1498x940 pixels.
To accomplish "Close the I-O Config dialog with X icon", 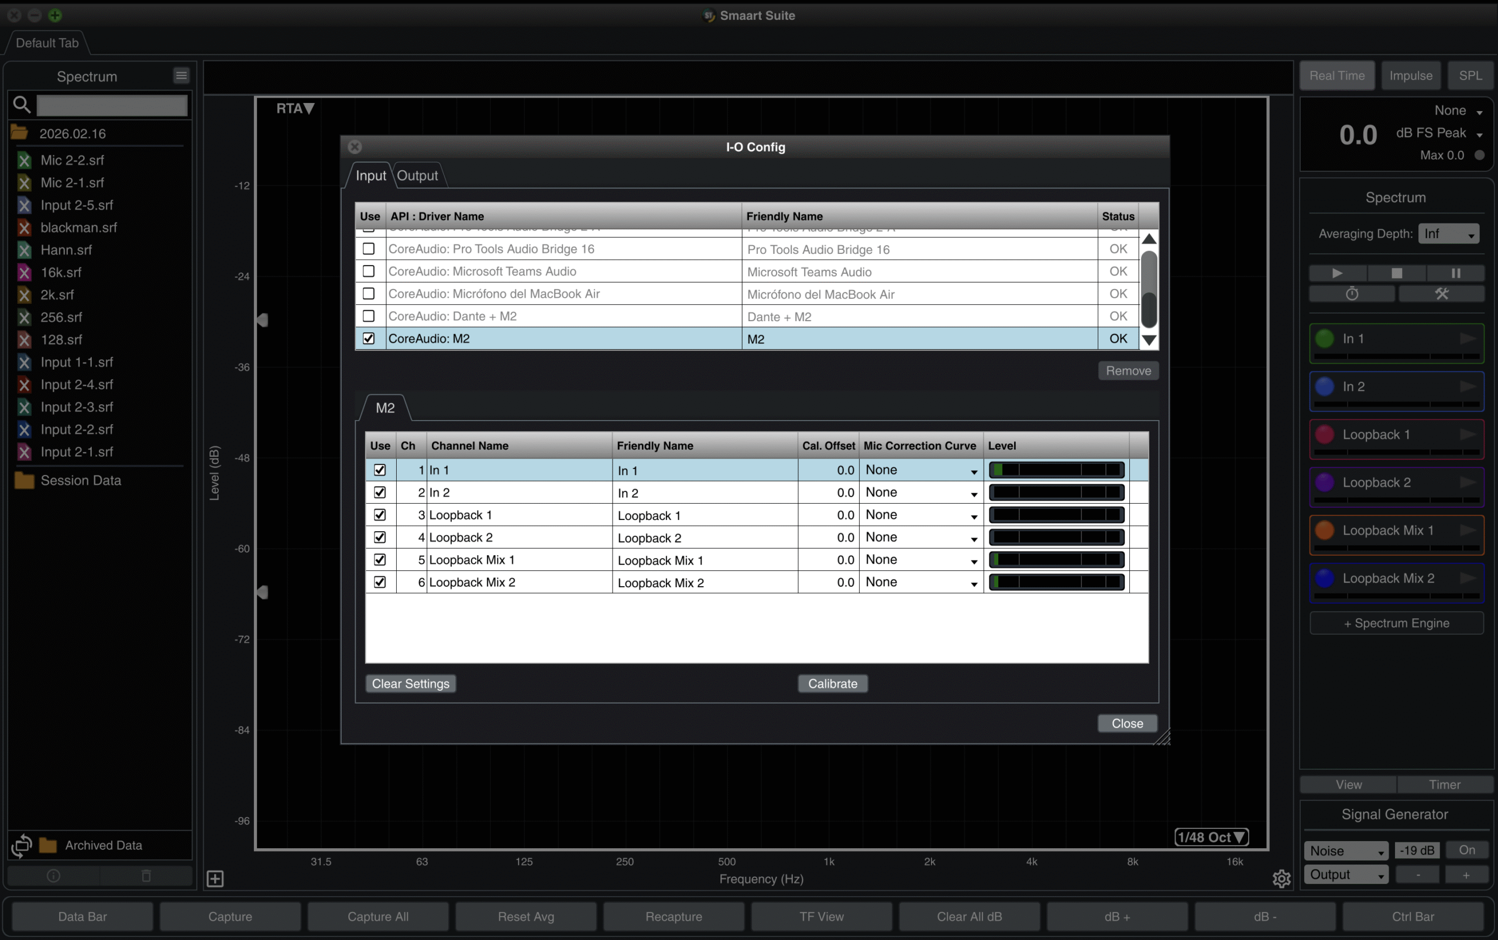I will (x=355, y=147).
